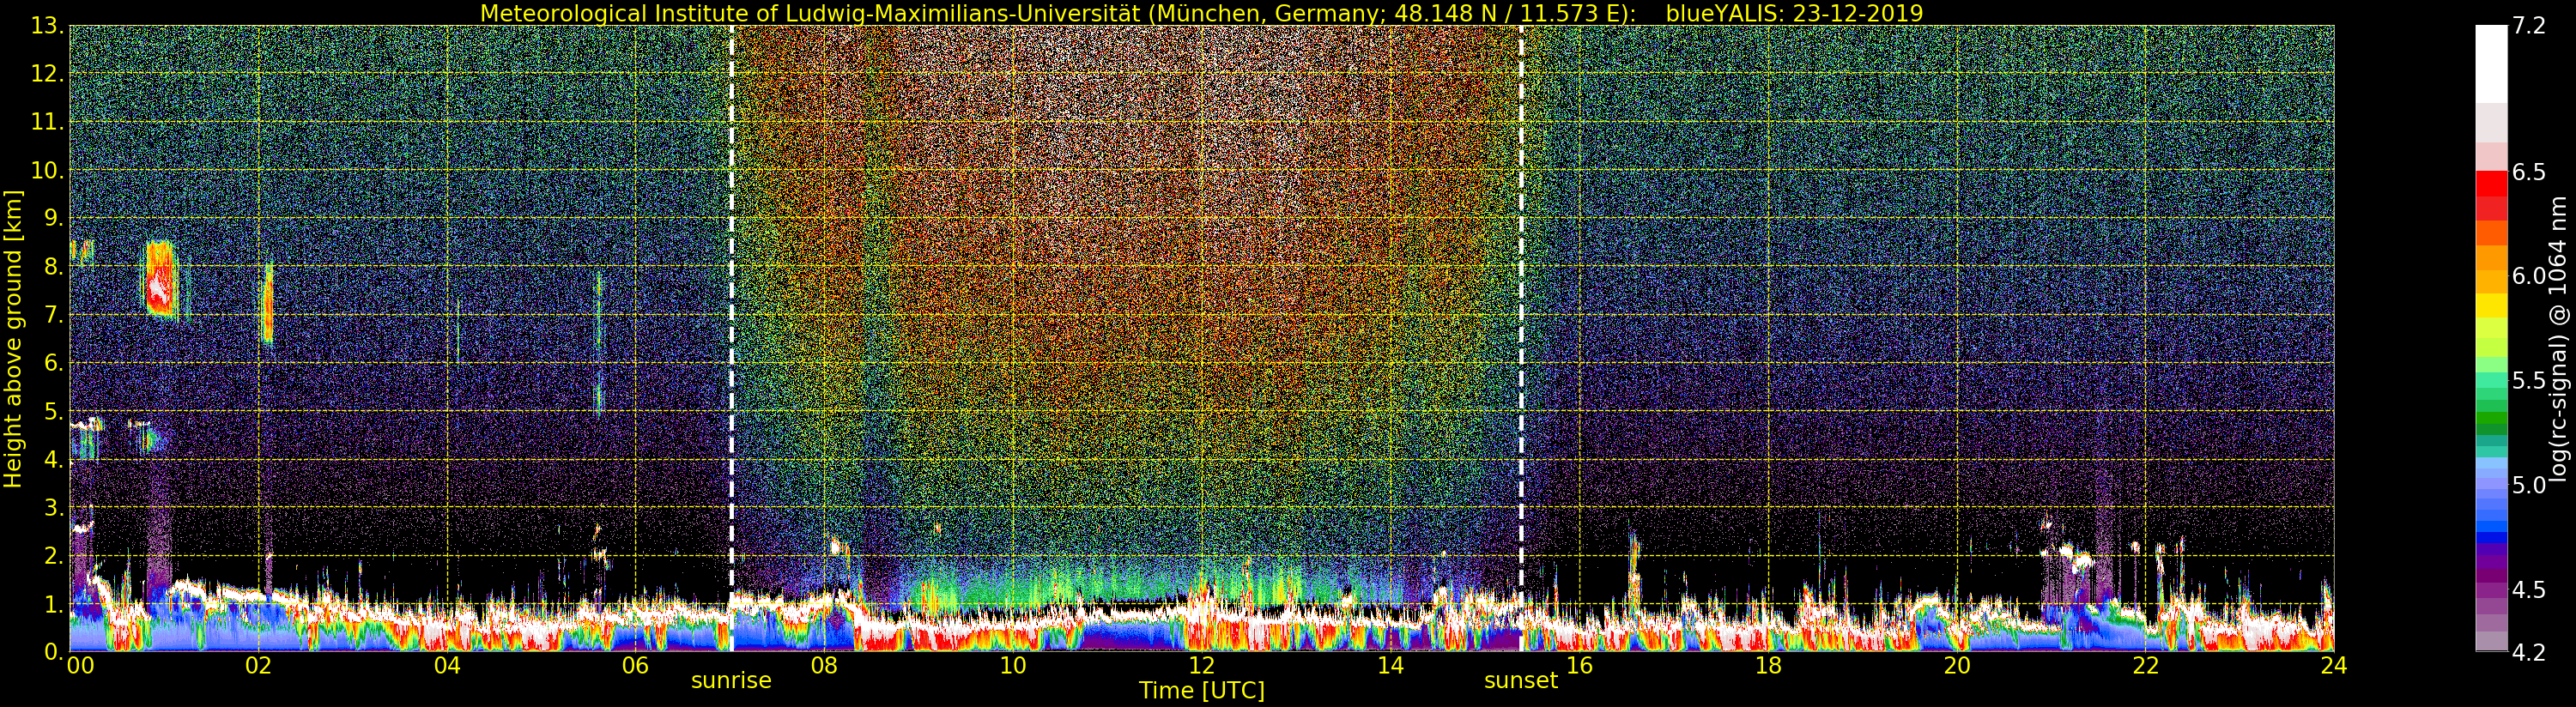Click the 4.5 colorbar tick value

(x=2528, y=589)
